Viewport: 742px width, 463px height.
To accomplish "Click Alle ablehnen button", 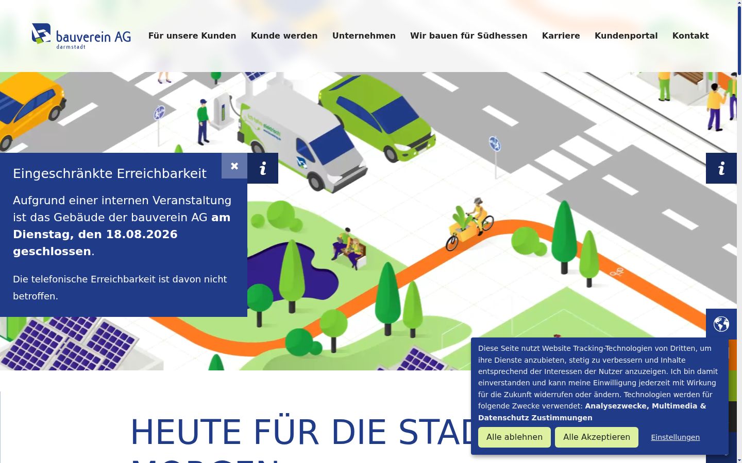I will [x=514, y=437].
